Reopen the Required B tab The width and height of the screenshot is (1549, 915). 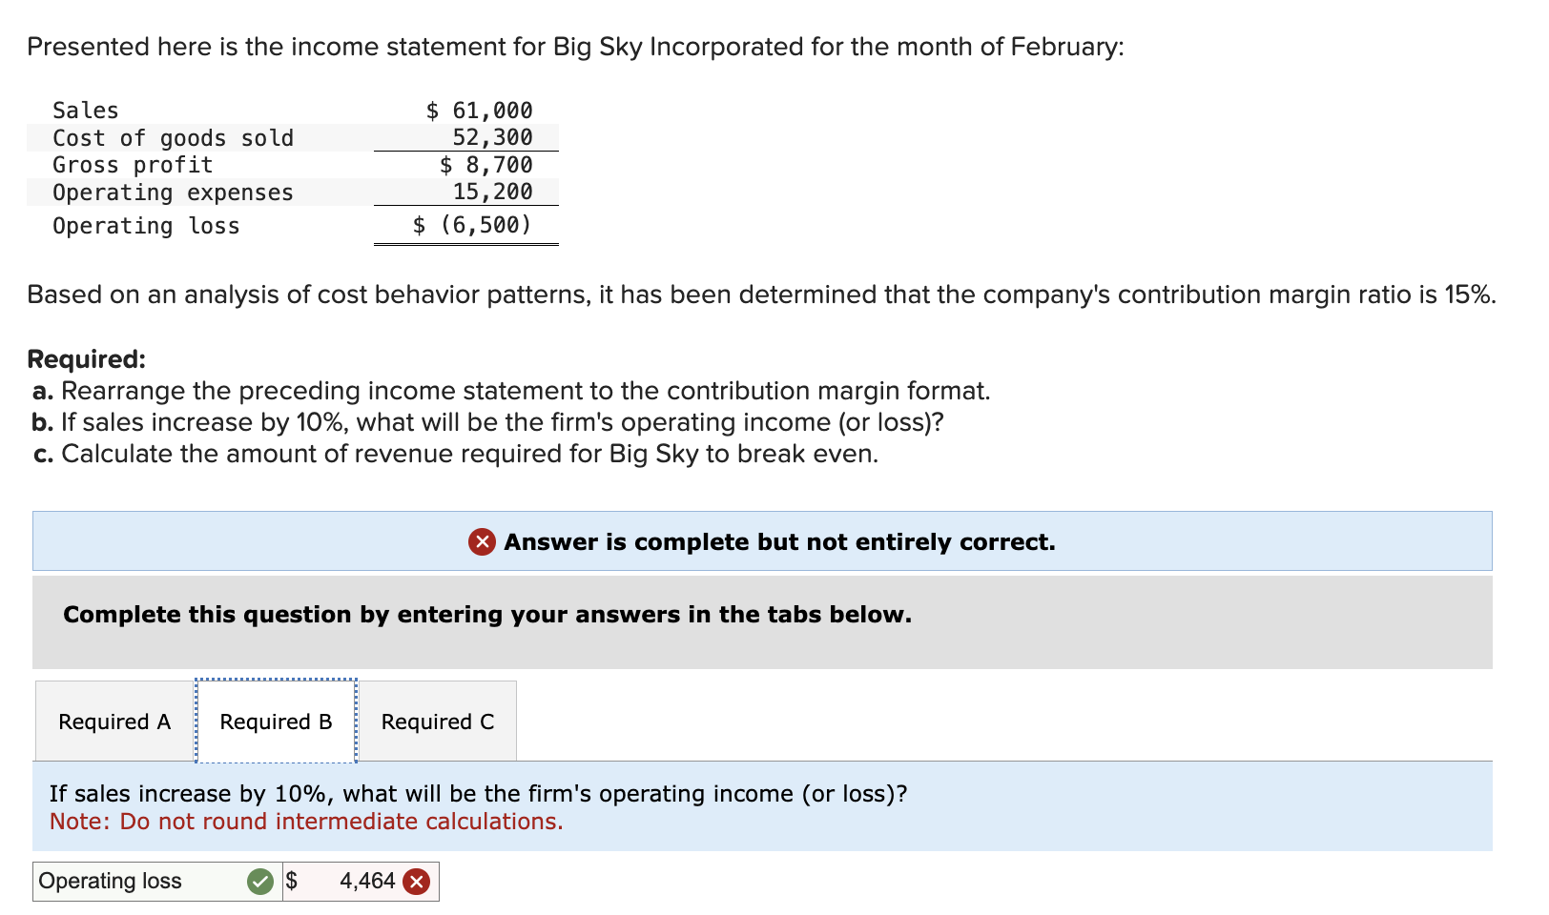[276, 722]
